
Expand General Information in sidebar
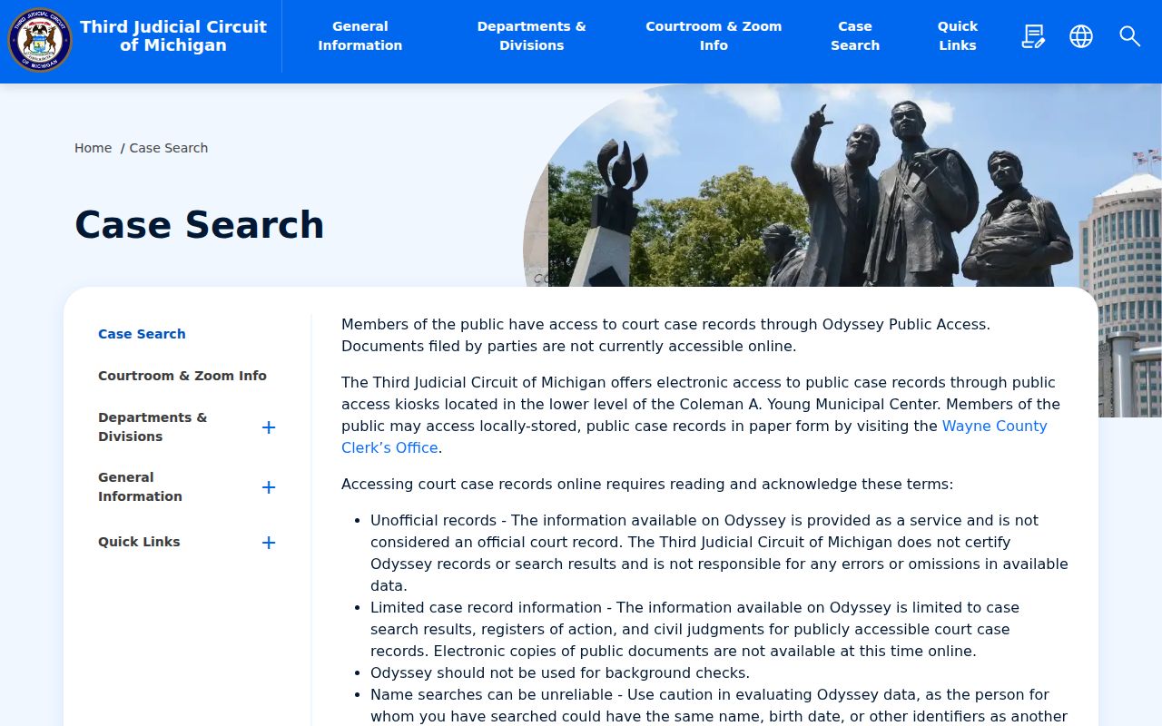pyautogui.click(x=269, y=487)
